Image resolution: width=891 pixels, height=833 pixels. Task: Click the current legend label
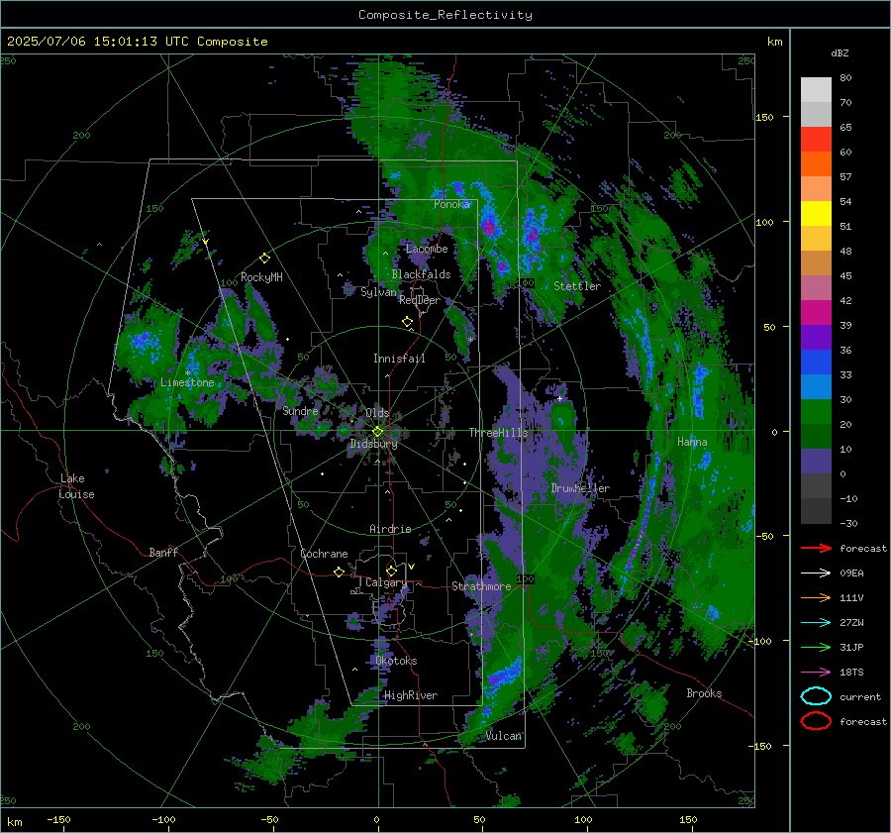[x=860, y=697]
